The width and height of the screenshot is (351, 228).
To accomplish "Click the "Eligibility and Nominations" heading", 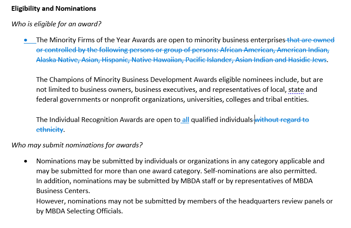I will (x=54, y=9).
